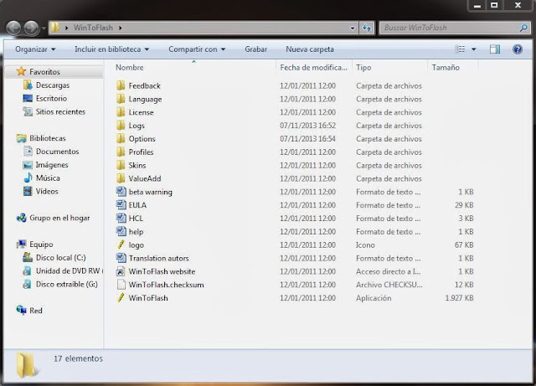Select the Options folder icon
This screenshot has width=536, height=386.
(121, 138)
